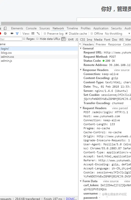This screenshot has height=200, width=131.
Task: Click the DOMContentLoaded link in status bar
Action: click(71, 198)
